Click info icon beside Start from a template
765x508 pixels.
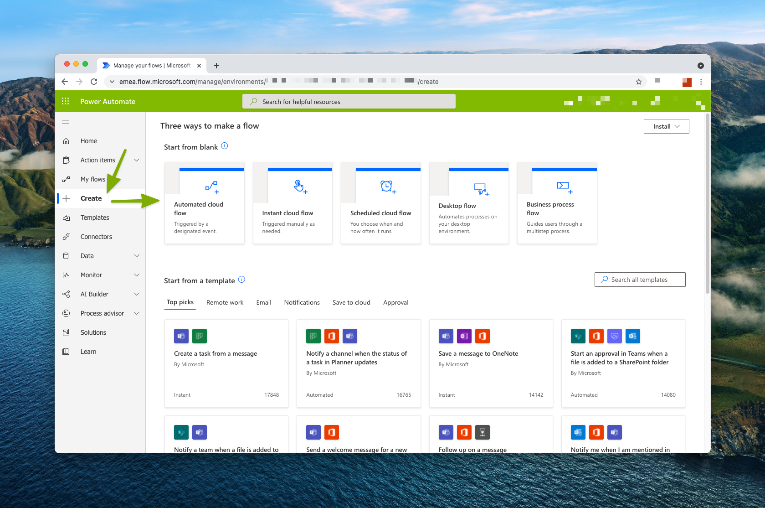tap(242, 280)
